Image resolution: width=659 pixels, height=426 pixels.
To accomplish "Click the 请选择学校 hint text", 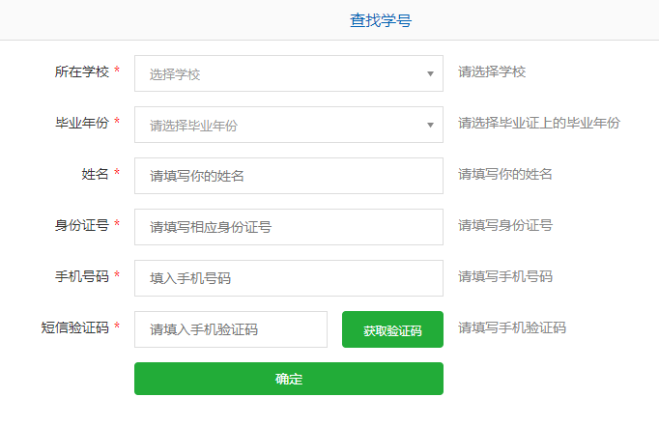I will tap(492, 71).
